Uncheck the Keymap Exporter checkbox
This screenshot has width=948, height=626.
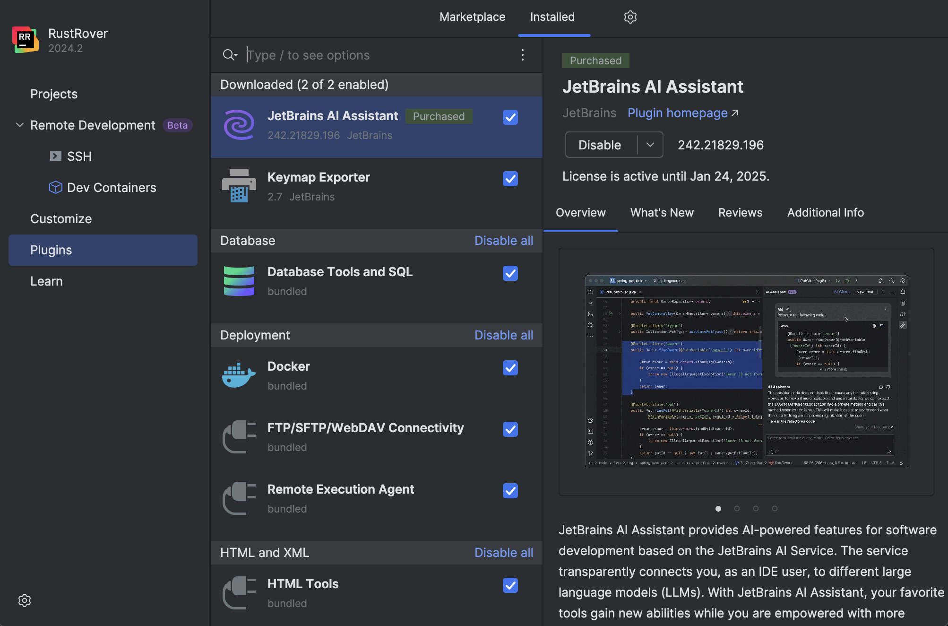tap(510, 179)
